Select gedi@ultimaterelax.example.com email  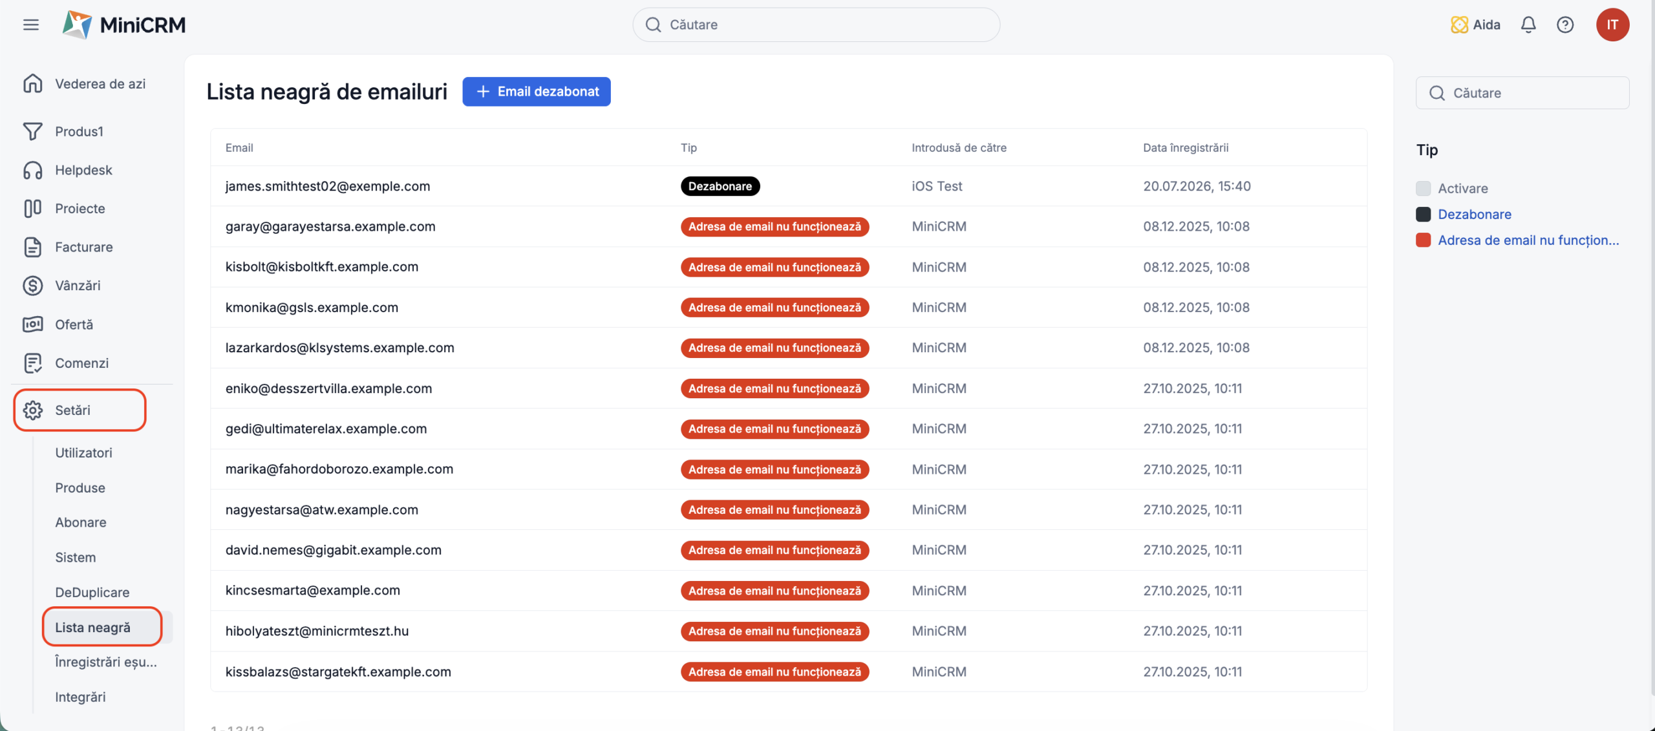pyautogui.click(x=326, y=429)
